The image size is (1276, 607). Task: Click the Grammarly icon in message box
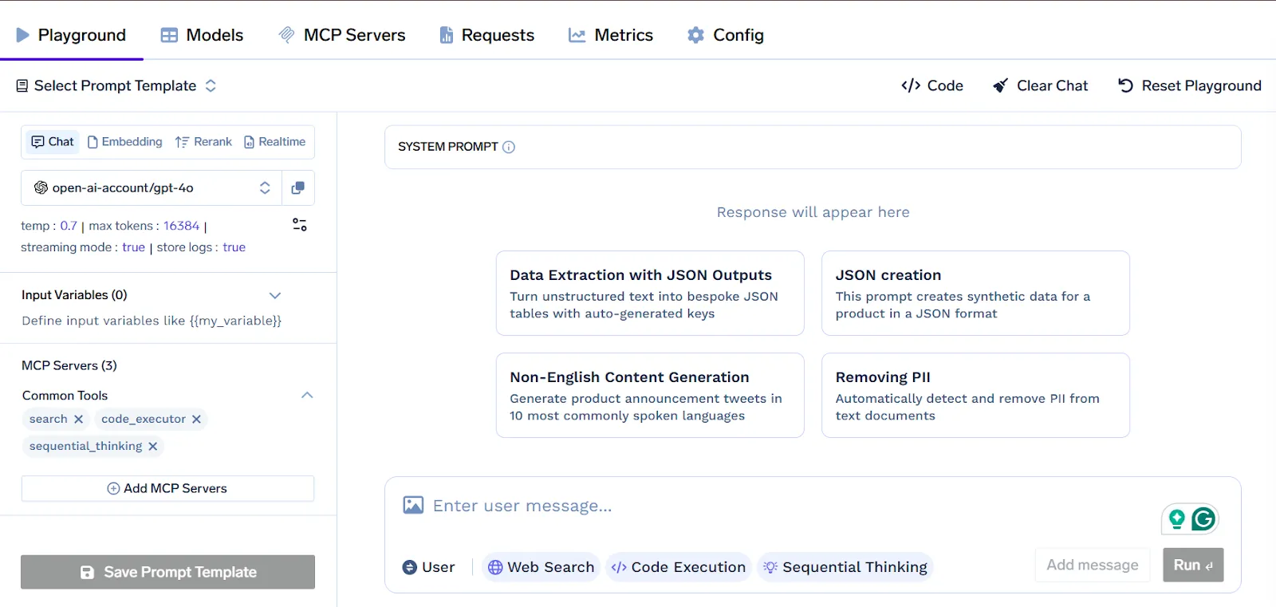[x=1203, y=519]
